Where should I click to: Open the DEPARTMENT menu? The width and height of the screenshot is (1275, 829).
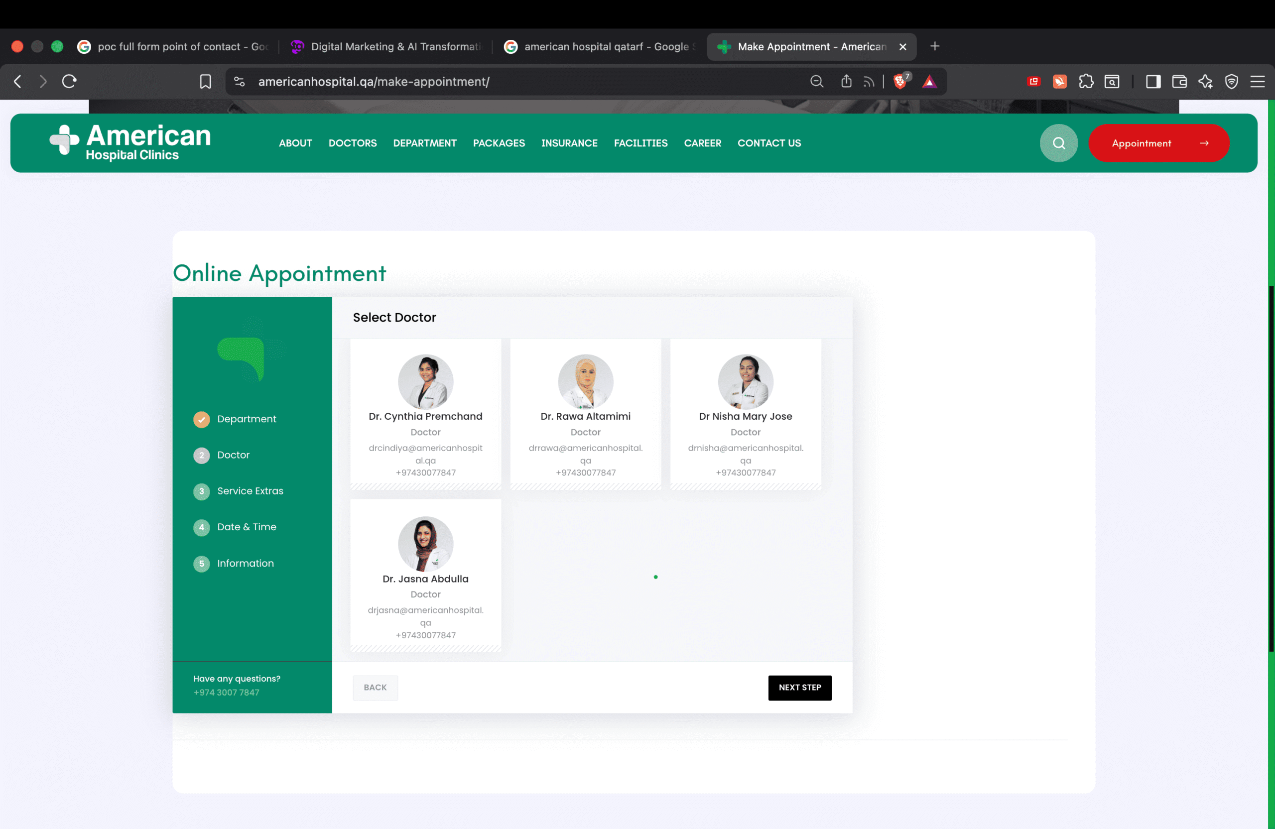425,143
